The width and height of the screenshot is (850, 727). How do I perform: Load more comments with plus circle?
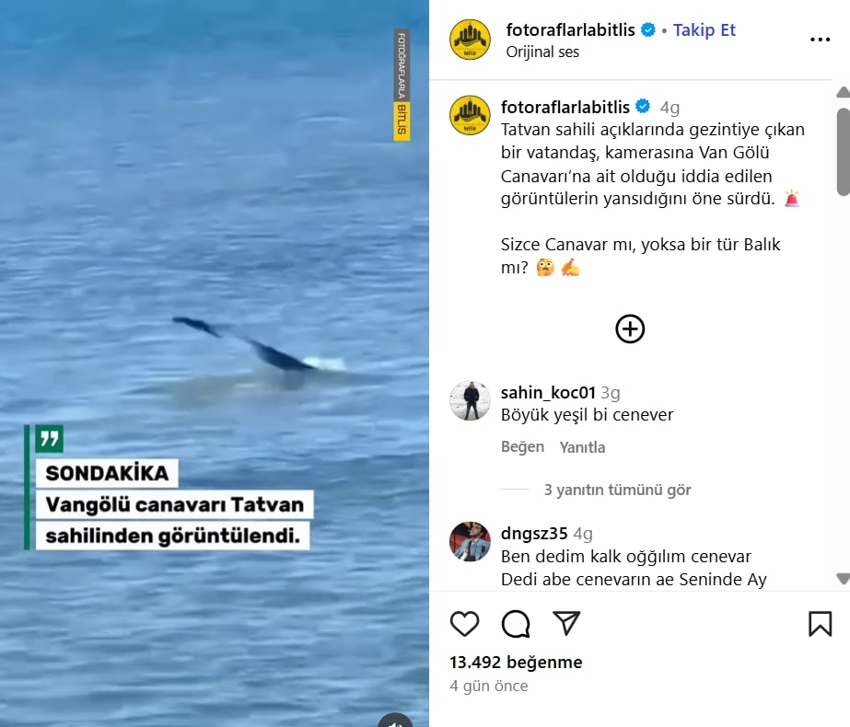click(x=630, y=329)
